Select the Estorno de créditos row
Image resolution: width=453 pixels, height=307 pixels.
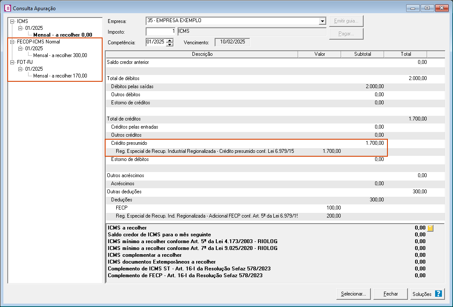pos(275,103)
